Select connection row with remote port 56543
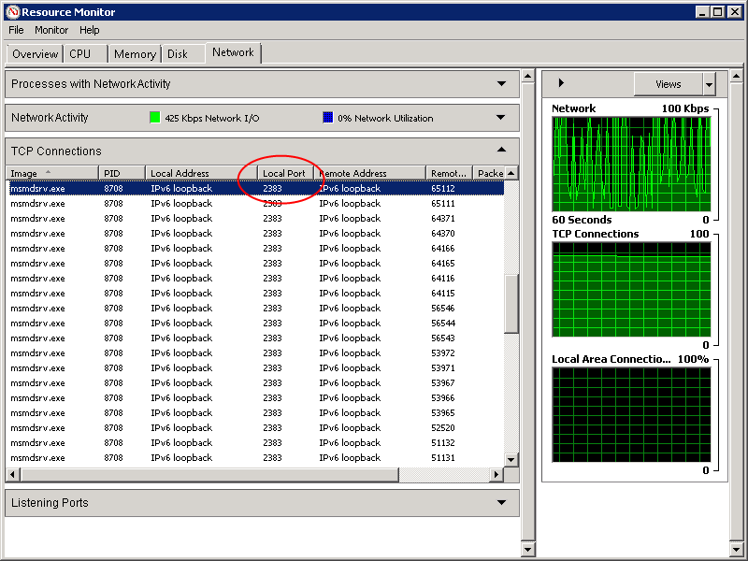 click(256, 338)
